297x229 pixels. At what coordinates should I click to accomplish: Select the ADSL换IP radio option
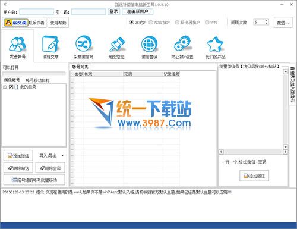[151, 23]
